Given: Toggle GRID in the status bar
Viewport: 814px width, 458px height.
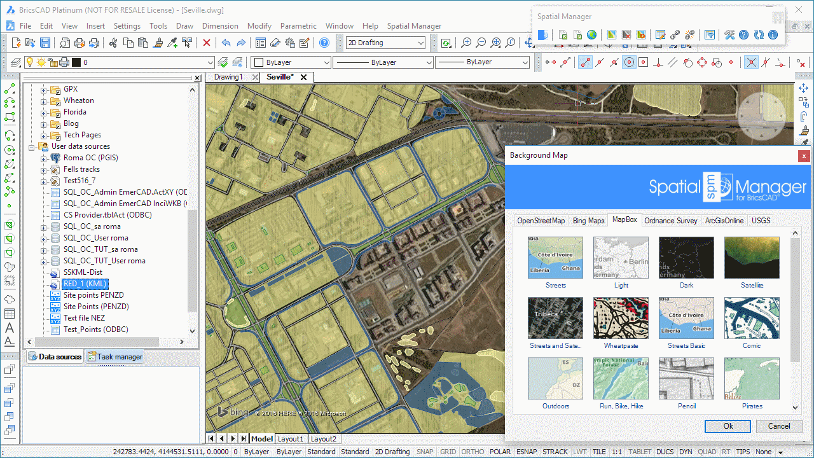Looking at the screenshot, I should [x=448, y=452].
